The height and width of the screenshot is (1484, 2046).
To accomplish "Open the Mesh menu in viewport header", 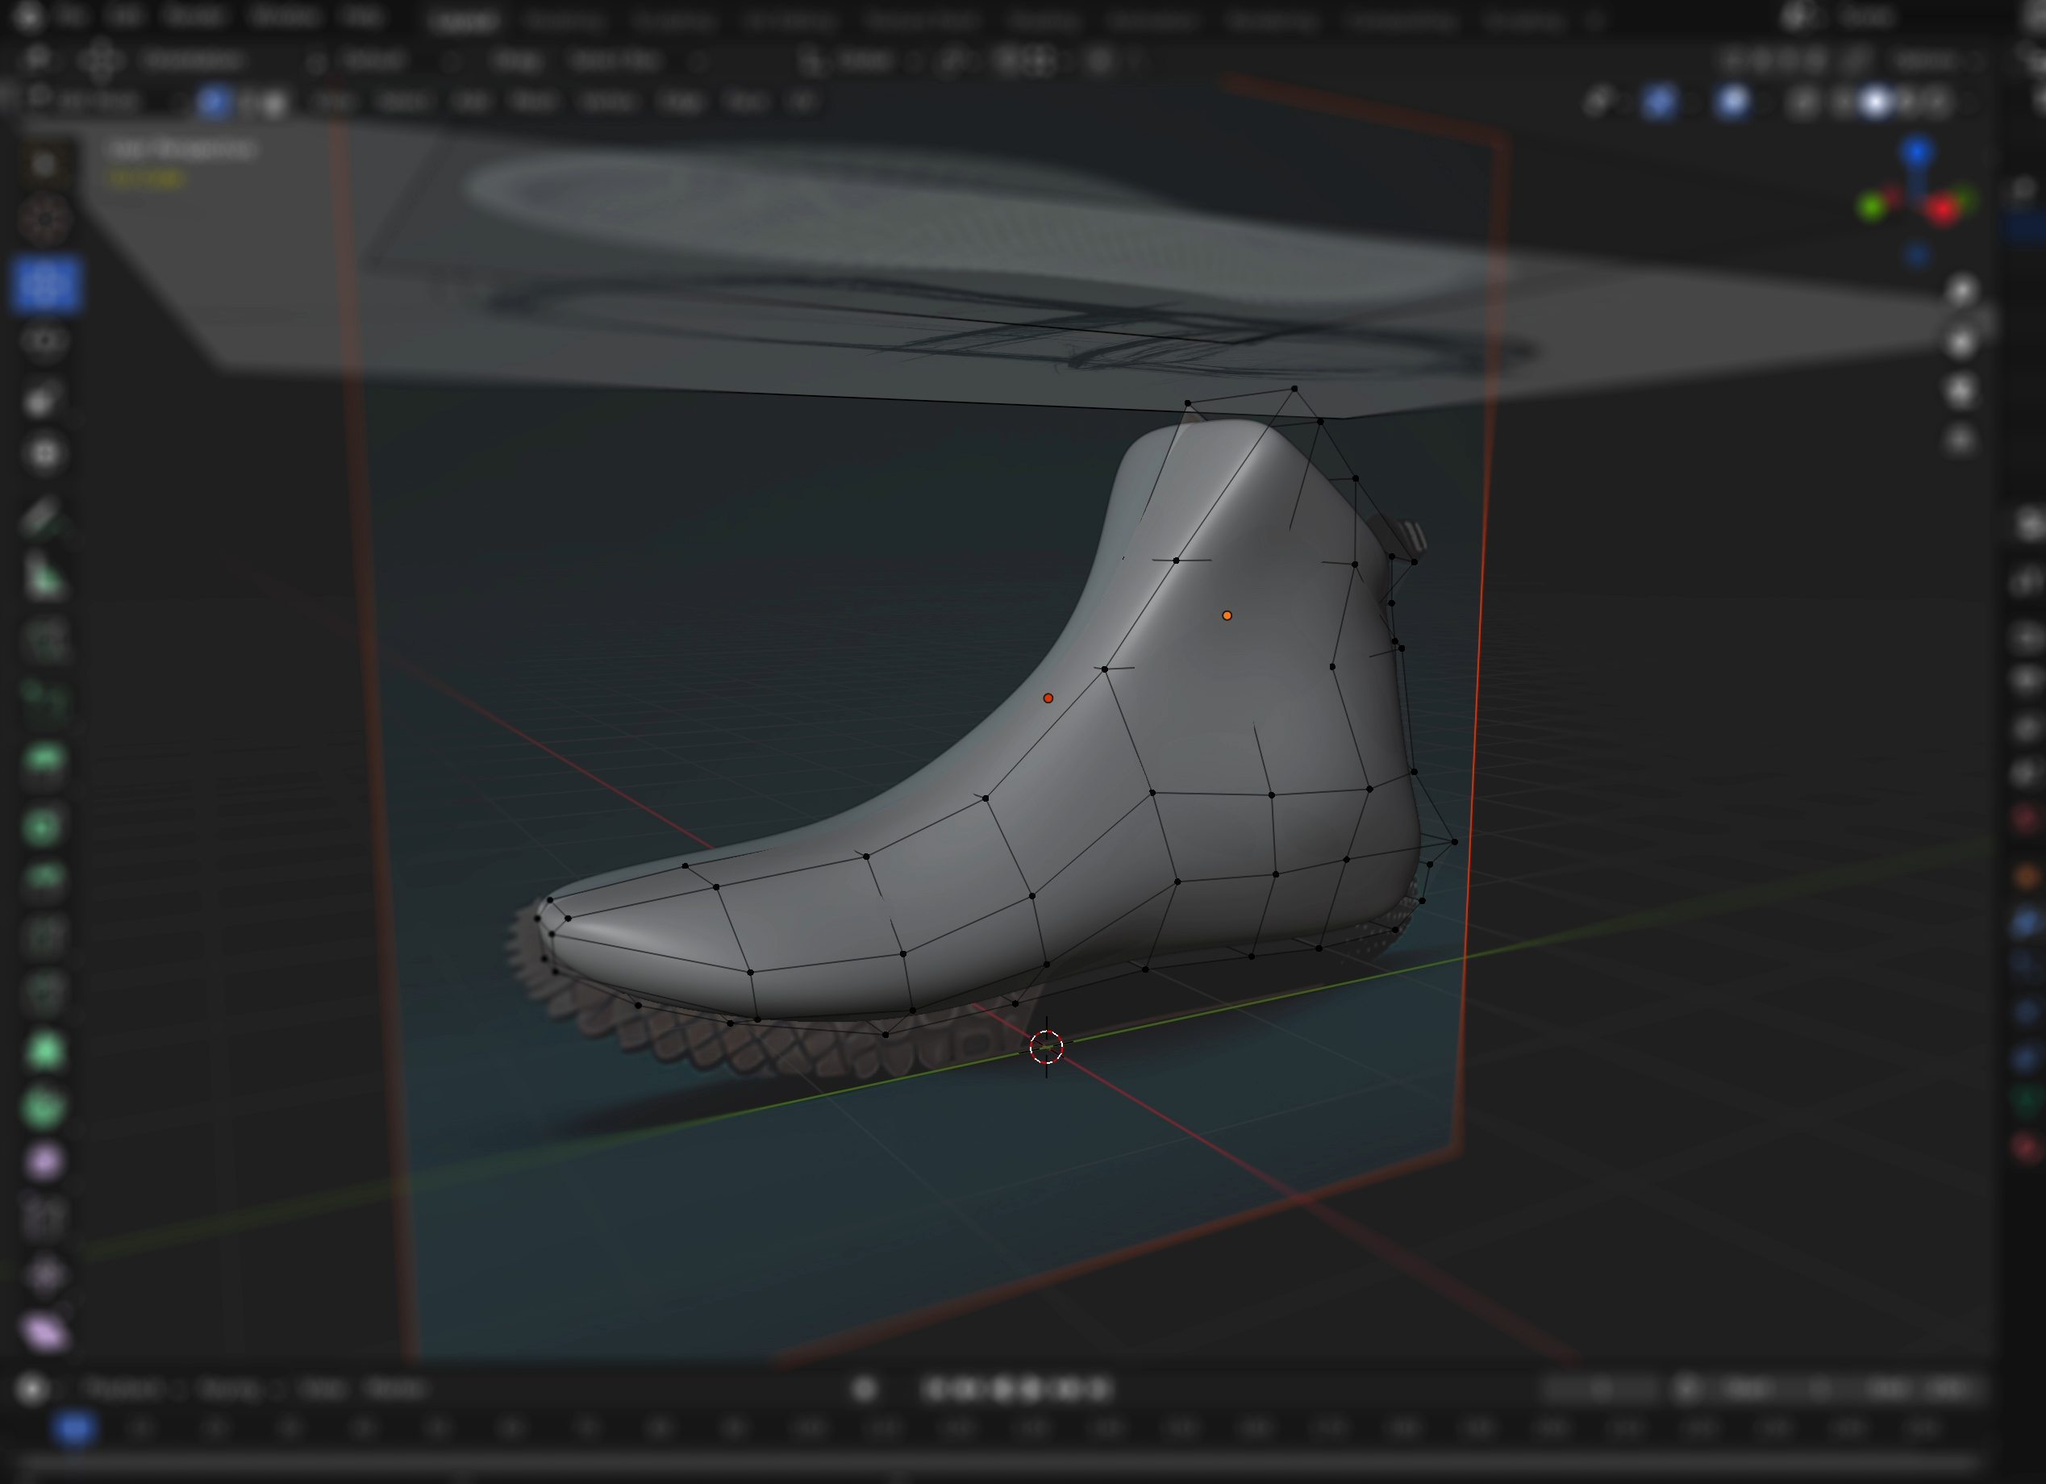I will (532, 102).
